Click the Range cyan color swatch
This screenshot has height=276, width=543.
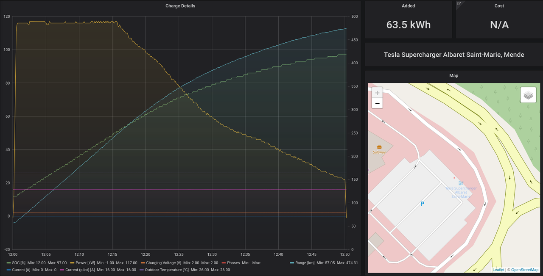point(292,263)
